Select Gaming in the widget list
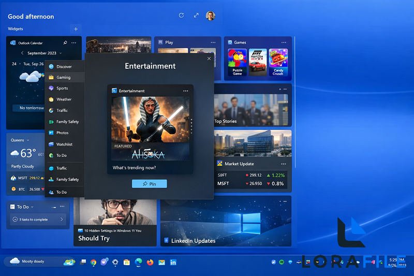Viewport: 414px width, 276px height. 64,77
